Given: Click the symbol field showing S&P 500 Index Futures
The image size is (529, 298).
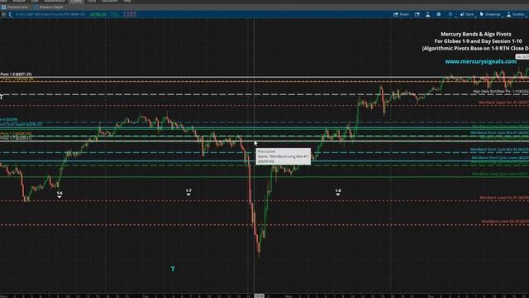Looking at the screenshot, I should tap(50, 14).
